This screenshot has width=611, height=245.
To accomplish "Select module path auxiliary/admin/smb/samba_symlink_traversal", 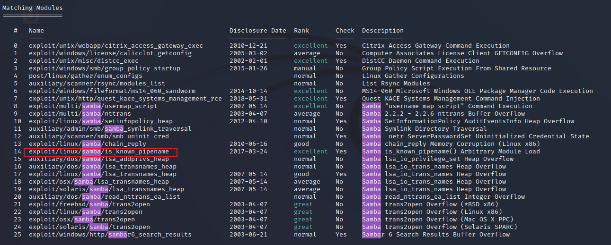I will (x=110, y=129).
